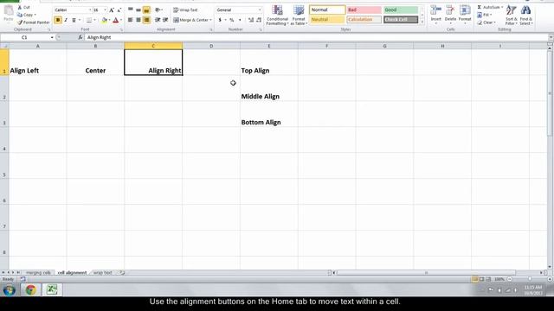Open the Calibri font name dropdown

pyautogui.click(x=90, y=10)
